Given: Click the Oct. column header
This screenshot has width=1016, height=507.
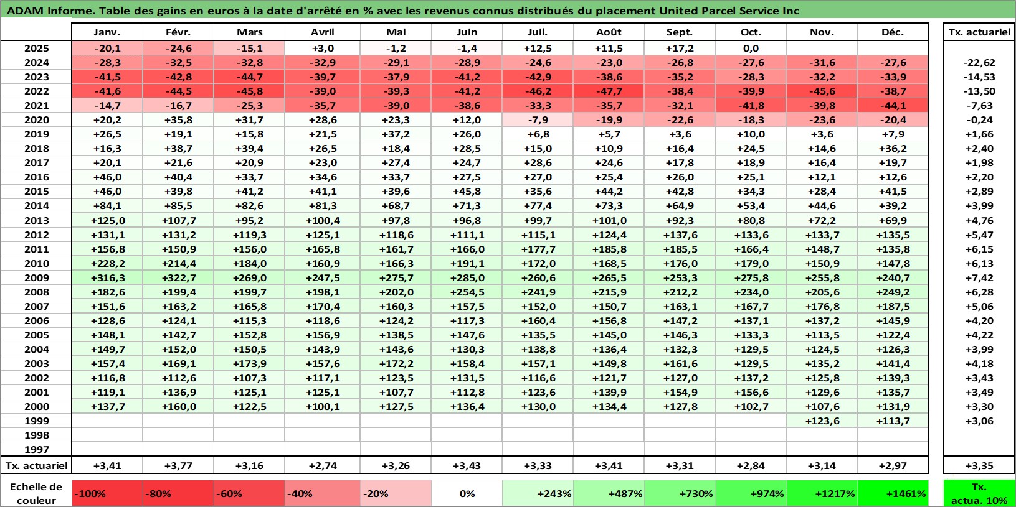Looking at the screenshot, I should [751, 32].
